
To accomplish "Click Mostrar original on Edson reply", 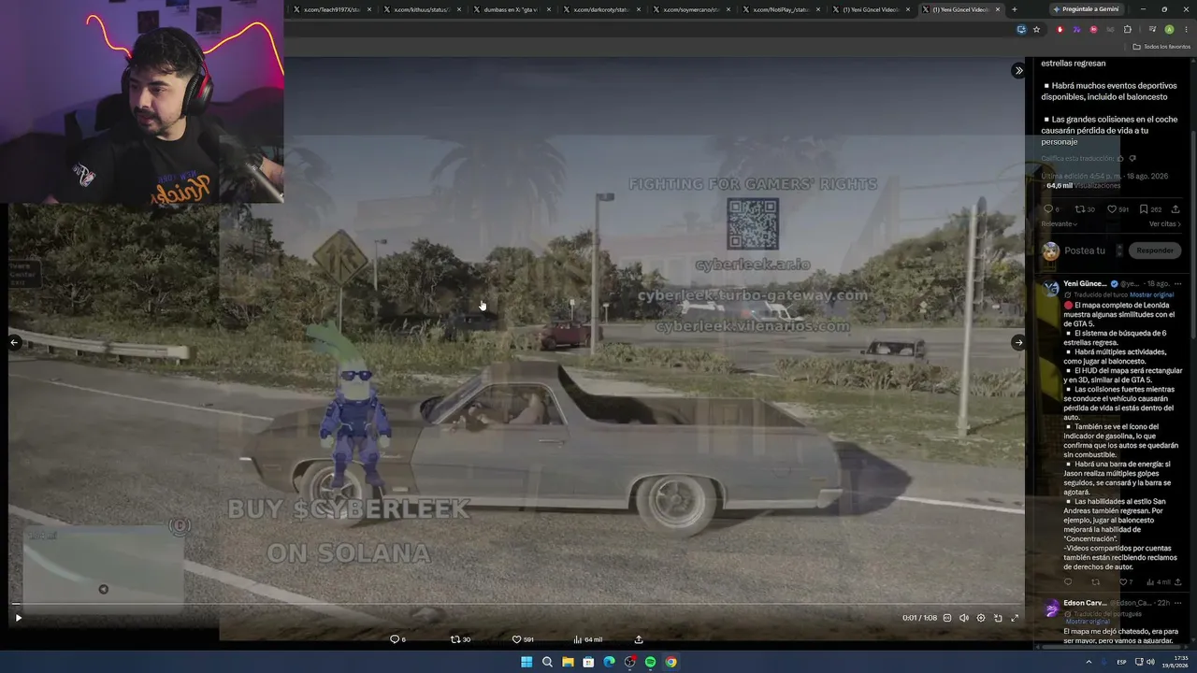I will coord(1088,622).
